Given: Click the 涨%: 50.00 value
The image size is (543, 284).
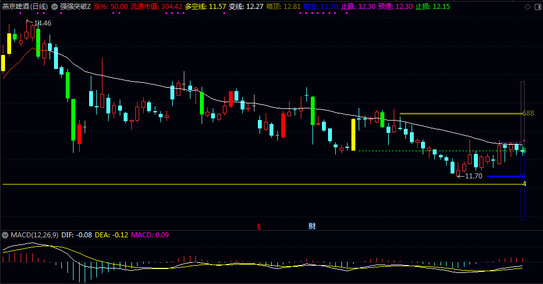Looking at the screenshot, I should [x=110, y=7].
